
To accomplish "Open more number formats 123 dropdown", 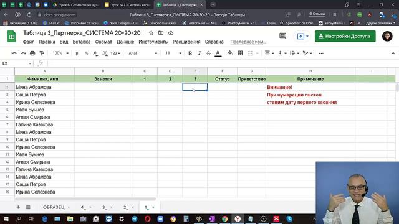I will pyautogui.click(x=115, y=53).
